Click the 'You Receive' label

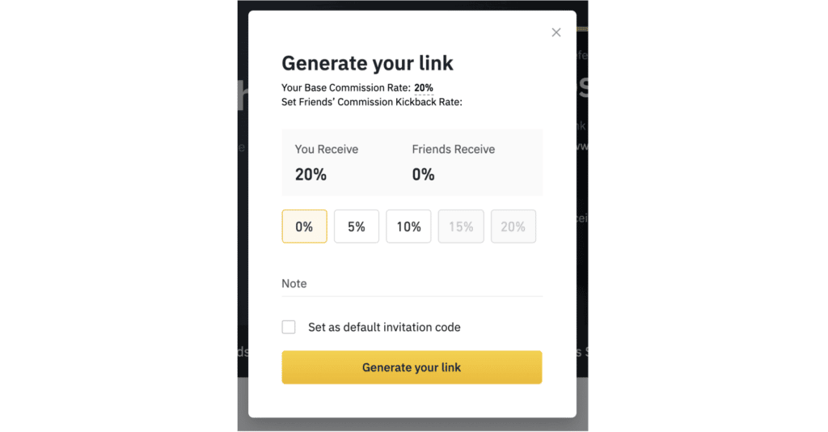(x=326, y=150)
